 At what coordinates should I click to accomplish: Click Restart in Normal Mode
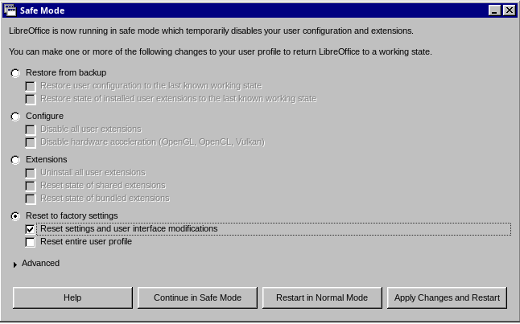click(322, 297)
